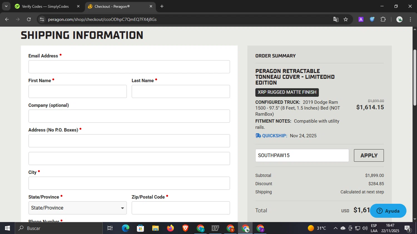Select the Checkout - Peragon tab

[112, 6]
